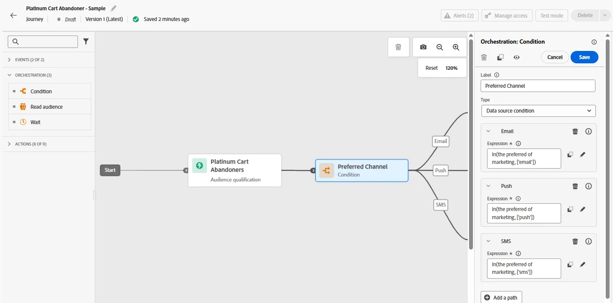Collapse the Email path chevron
The image size is (613, 303).
[x=488, y=131]
